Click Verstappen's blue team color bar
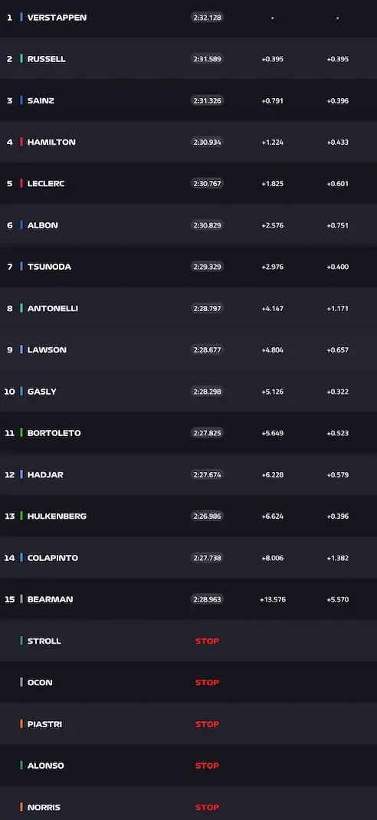Image resolution: width=377 pixels, height=820 pixels. 21,18
